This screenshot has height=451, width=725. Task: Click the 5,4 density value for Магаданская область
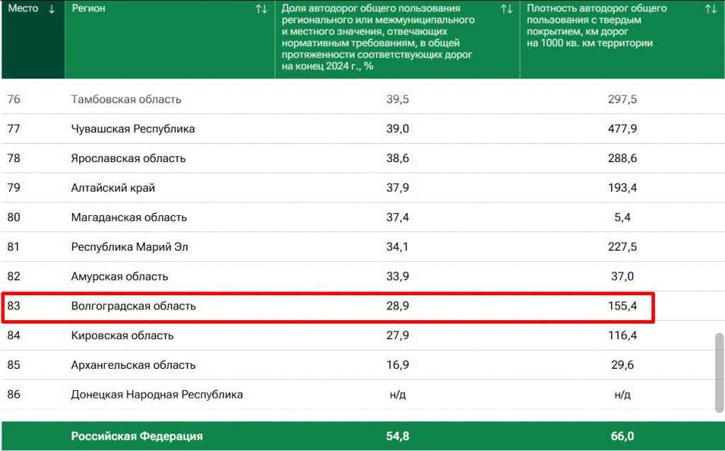[622, 218]
